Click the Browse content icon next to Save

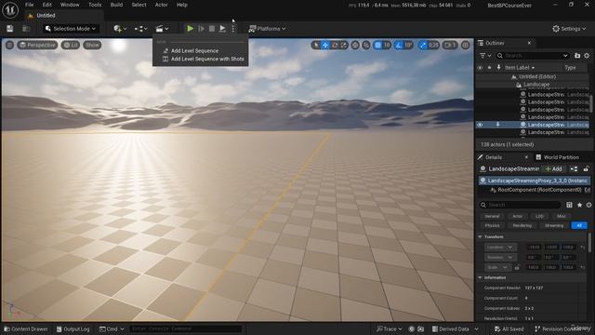tap(26, 29)
